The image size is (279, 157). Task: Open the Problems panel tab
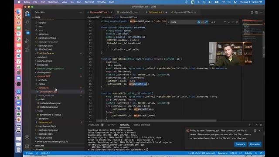[94, 125]
